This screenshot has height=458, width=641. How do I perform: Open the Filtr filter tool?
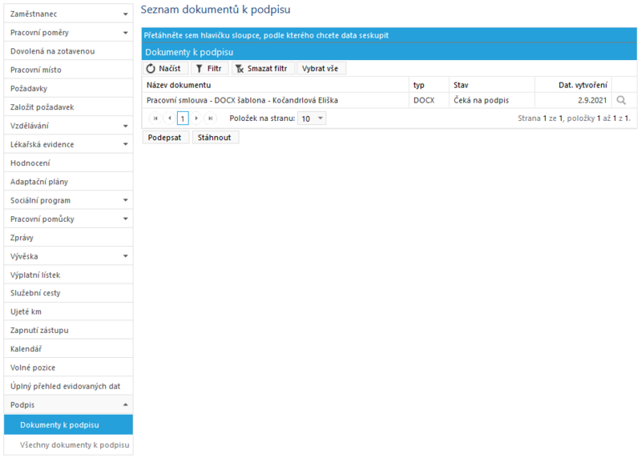tap(210, 69)
